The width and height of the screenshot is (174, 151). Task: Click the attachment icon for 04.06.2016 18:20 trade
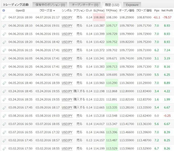(4, 42)
